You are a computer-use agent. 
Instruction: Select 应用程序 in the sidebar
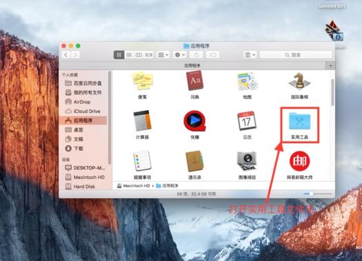pyautogui.click(x=83, y=121)
